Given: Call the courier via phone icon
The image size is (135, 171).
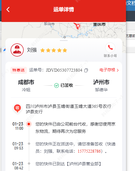Looking at the screenshot, I should click(x=110, y=48).
